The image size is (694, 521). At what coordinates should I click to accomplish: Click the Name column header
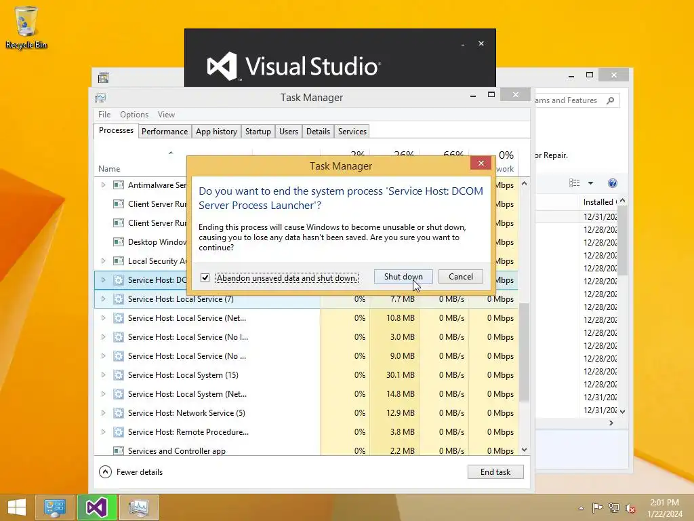(x=109, y=169)
